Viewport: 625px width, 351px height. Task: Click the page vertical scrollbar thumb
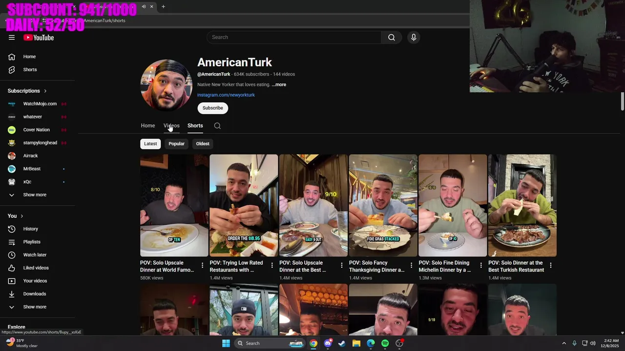click(623, 102)
